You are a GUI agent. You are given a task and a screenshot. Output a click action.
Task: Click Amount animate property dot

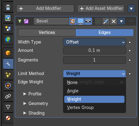click(130, 51)
